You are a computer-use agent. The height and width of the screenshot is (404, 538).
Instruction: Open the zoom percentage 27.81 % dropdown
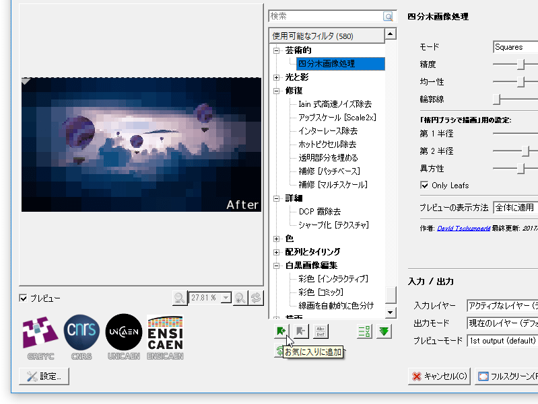click(x=226, y=298)
